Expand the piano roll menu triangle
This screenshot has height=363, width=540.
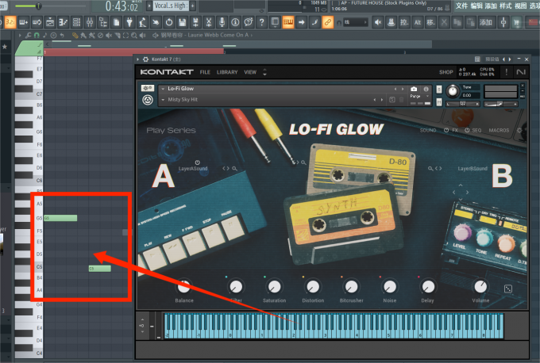[x=20, y=35]
